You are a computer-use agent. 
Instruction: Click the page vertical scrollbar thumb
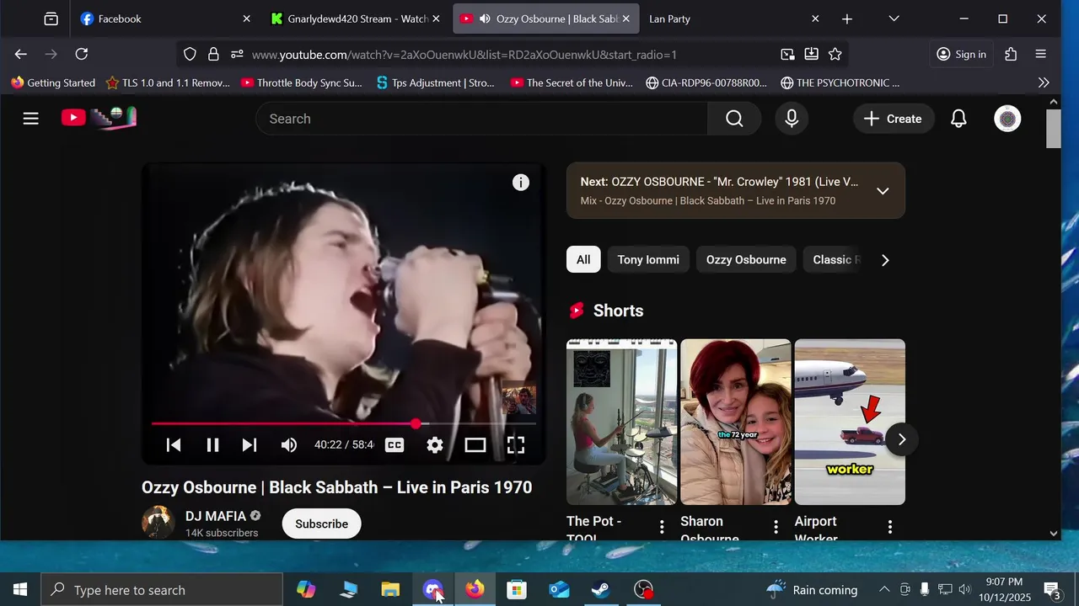click(x=1054, y=128)
